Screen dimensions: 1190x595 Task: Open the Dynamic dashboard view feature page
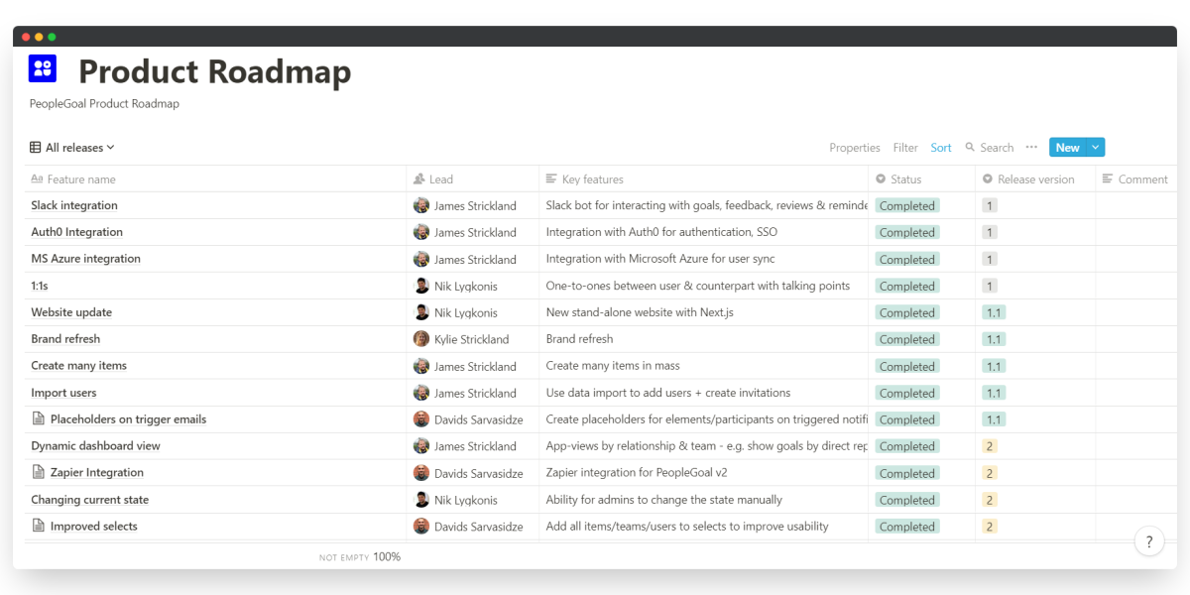(x=95, y=446)
